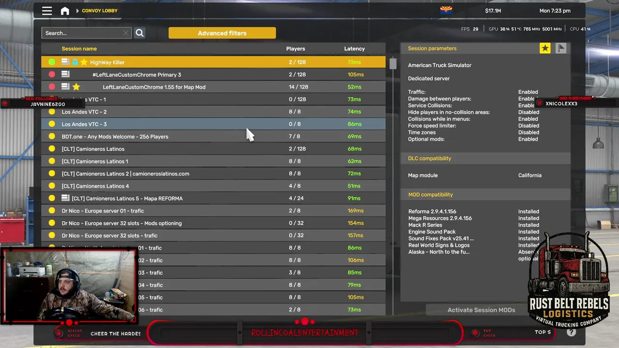Clear the search field with X

click(126, 33)
